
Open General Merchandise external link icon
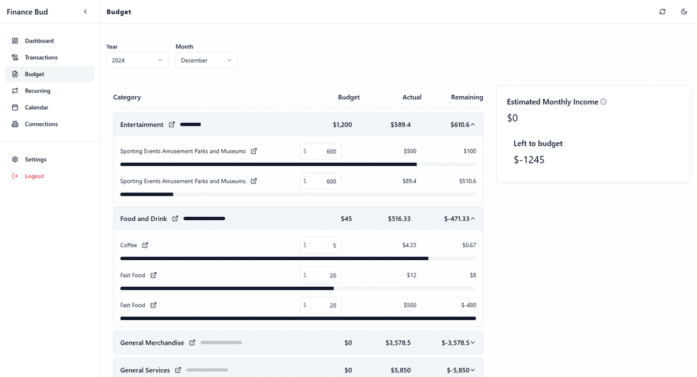coord(192,343)
